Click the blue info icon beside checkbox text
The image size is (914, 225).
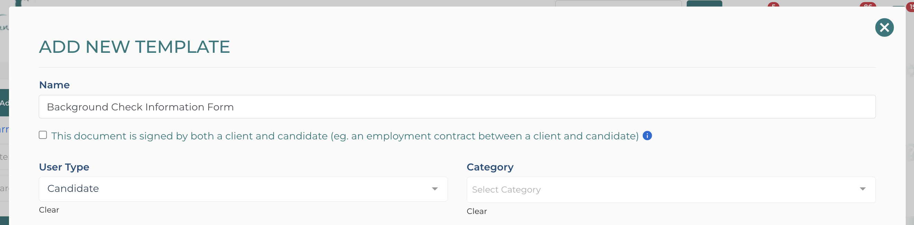pos(647,136)
